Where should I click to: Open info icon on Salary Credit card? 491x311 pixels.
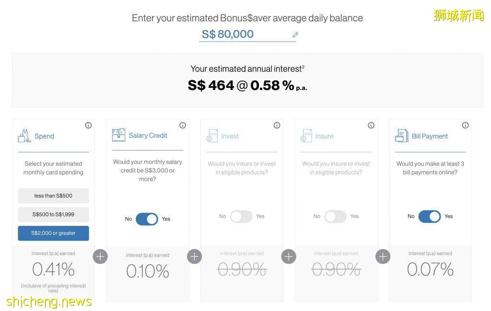point(183,125)
